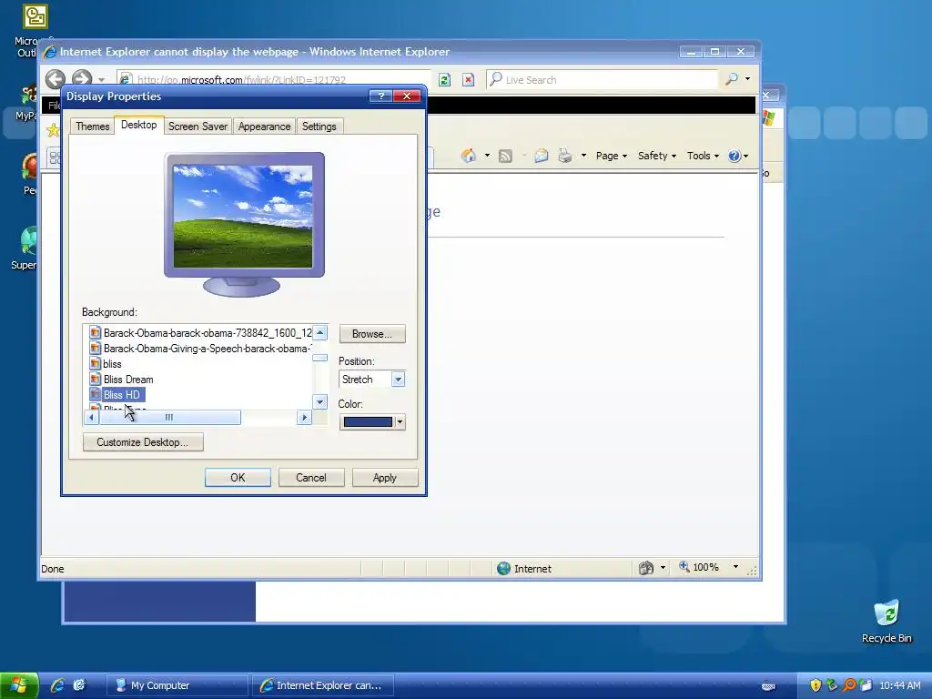Click the Live Search magnifier button

733,79
